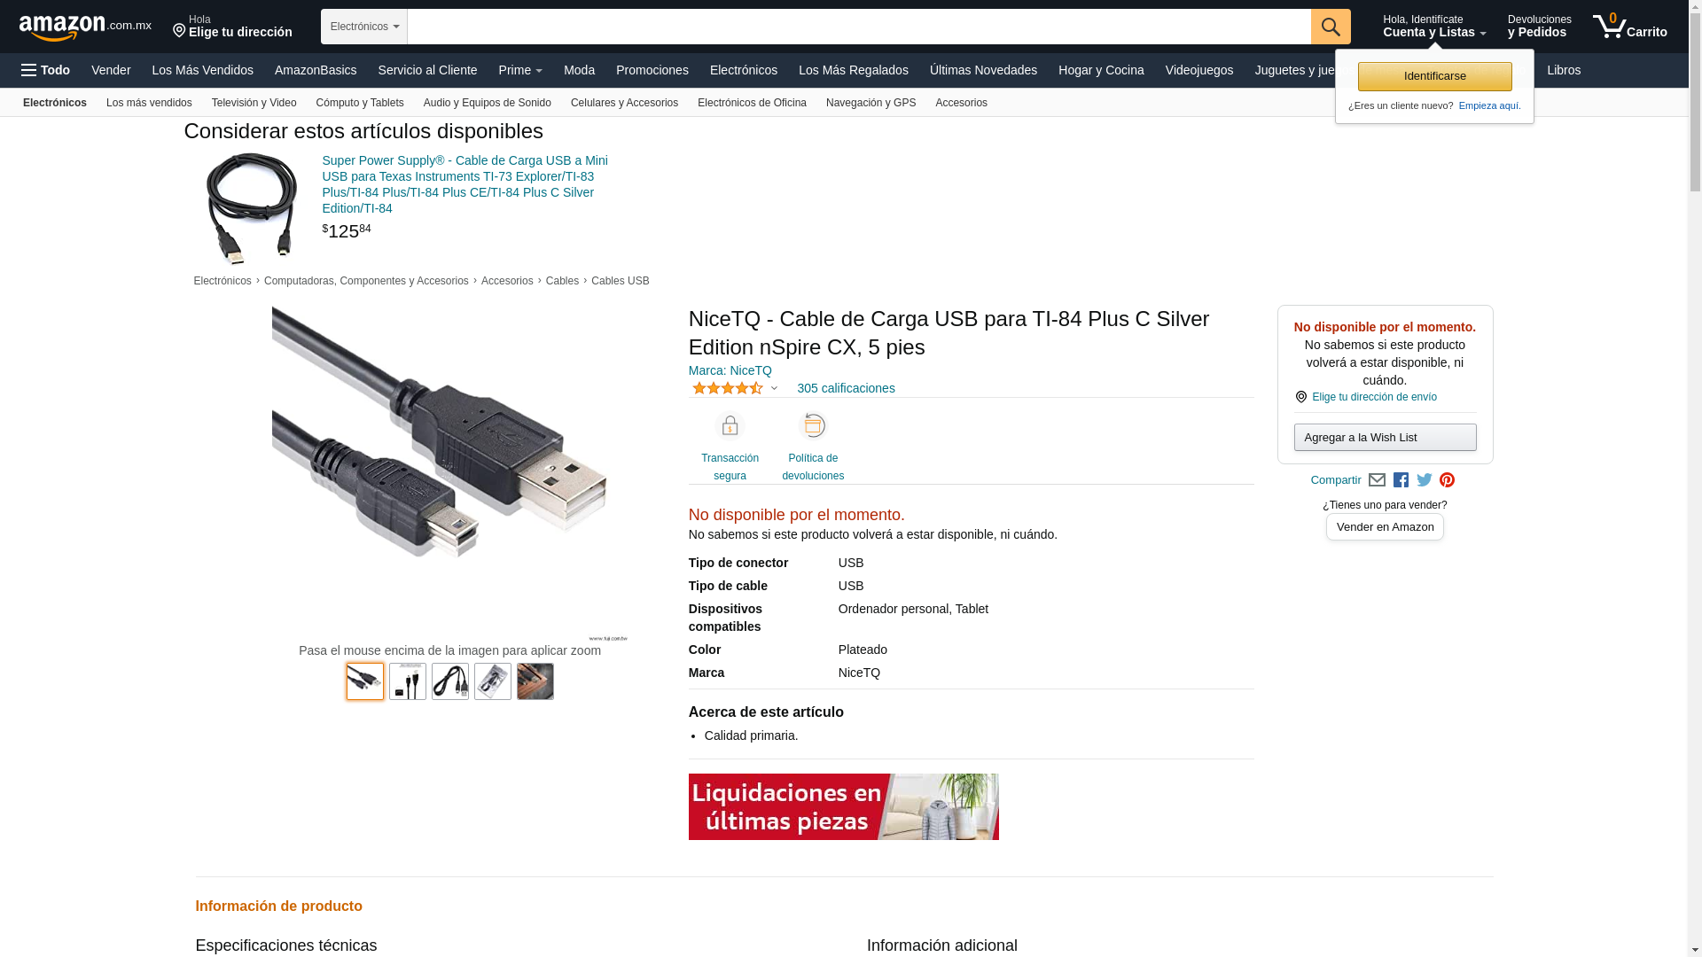
Task: Click the Identificarse sign-in button
Action: click(x=1434, y=76)
